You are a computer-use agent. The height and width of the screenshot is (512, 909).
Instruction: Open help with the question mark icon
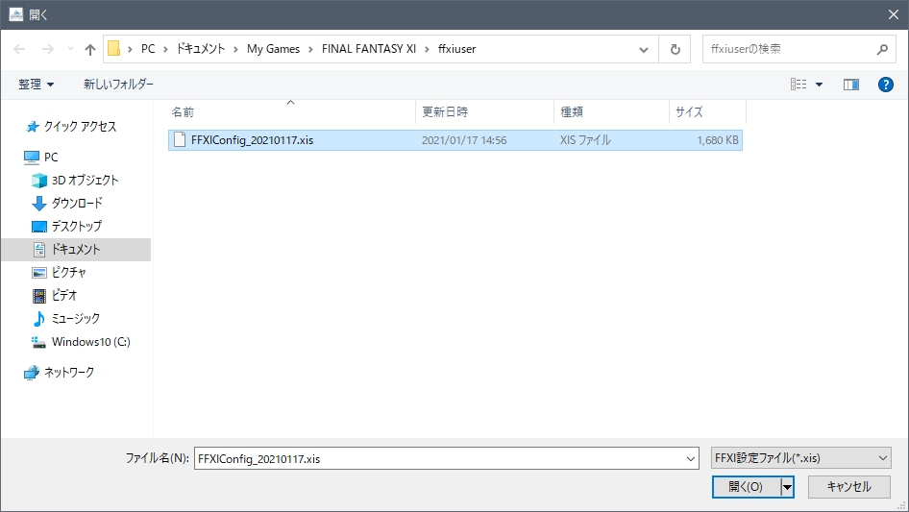[x=885, y=85]
